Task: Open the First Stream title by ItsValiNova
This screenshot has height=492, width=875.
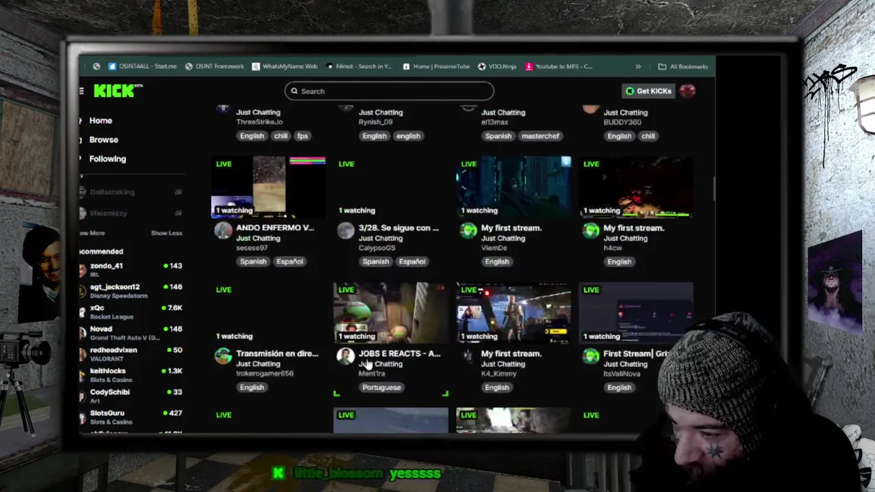Action: click(x=634, y=353)
